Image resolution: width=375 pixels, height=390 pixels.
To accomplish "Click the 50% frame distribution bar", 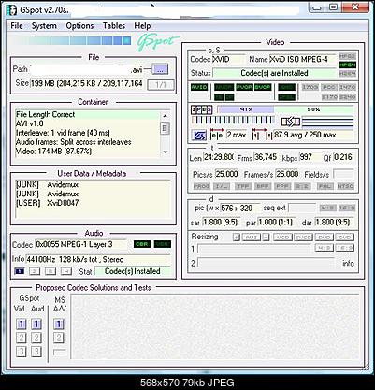I will 313,109.
